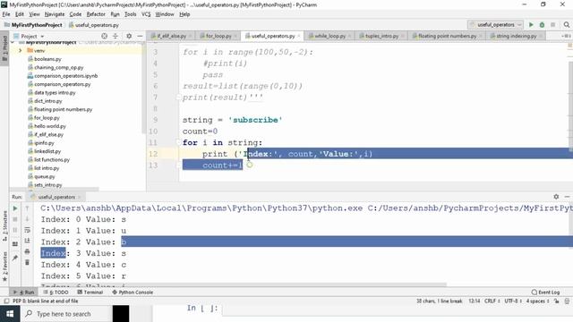The height and width of the screenshot is (322, 573).
Task: Click line 12:14 cursor position indicator
Action: tap(474, 301)
